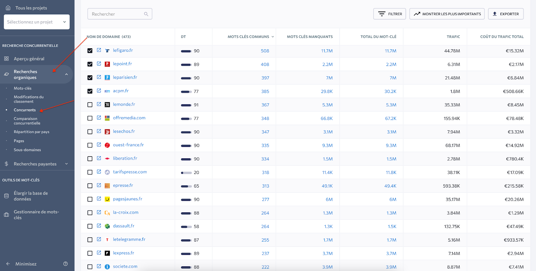Open external link icon for offremedia.com
Viewport: 536px width, 271px height.
99,117
